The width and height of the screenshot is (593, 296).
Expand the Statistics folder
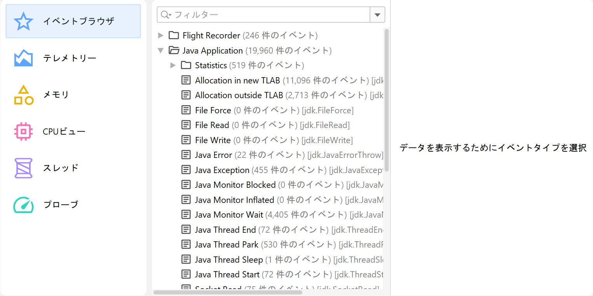click(x=173, y=66)
